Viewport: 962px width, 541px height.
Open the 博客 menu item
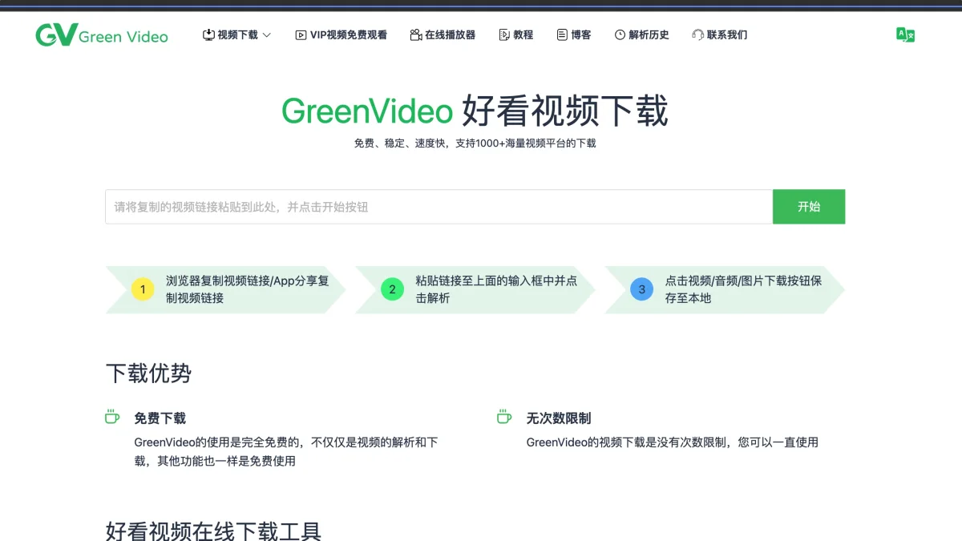(x=574, y=35)
